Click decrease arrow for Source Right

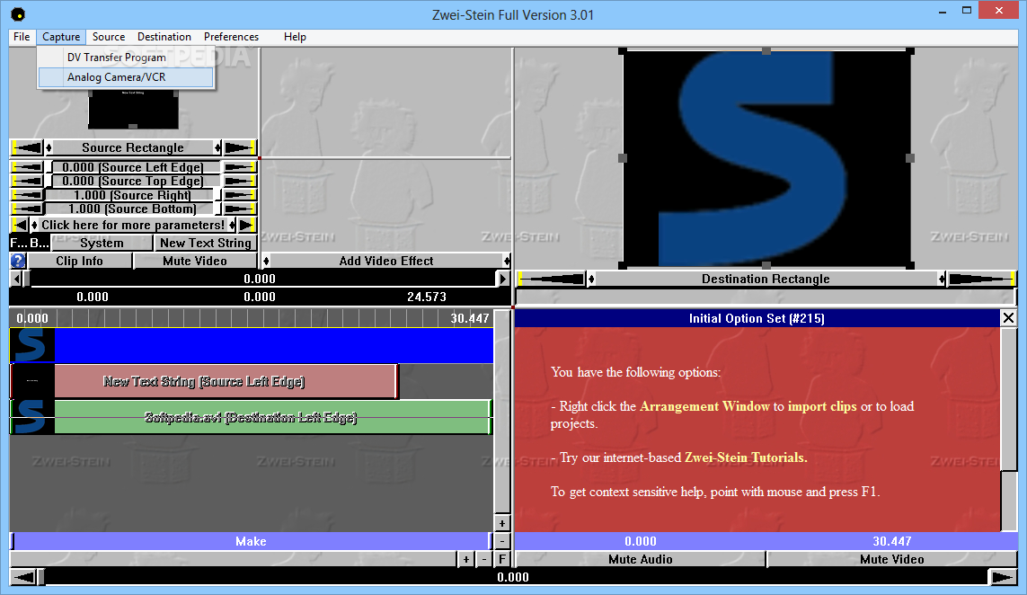(x=28, y=195)
